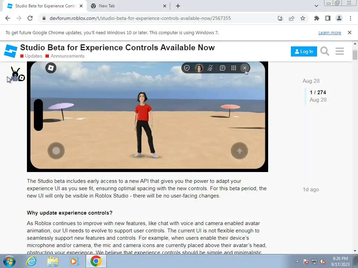Go back with the browser back arrow
The width and height of the screenshot is (358, 268).
[x=8, y=18]
